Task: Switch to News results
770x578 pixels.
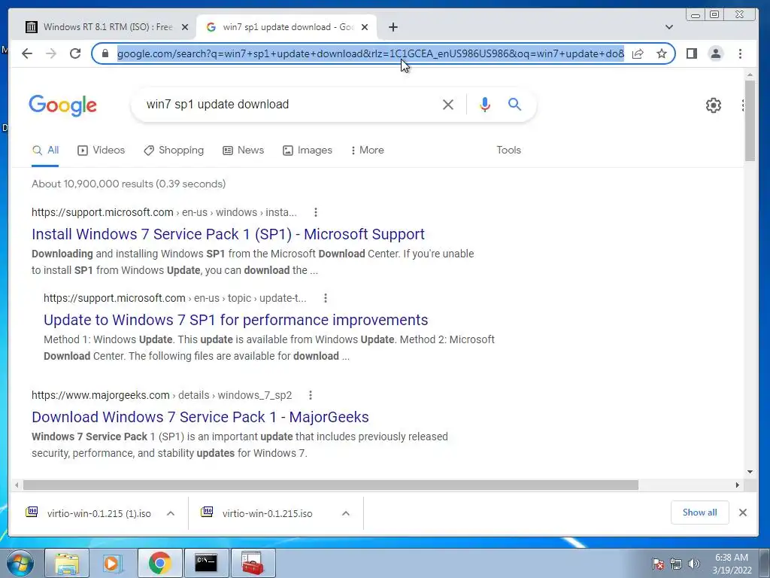Action: pos(243,150)
